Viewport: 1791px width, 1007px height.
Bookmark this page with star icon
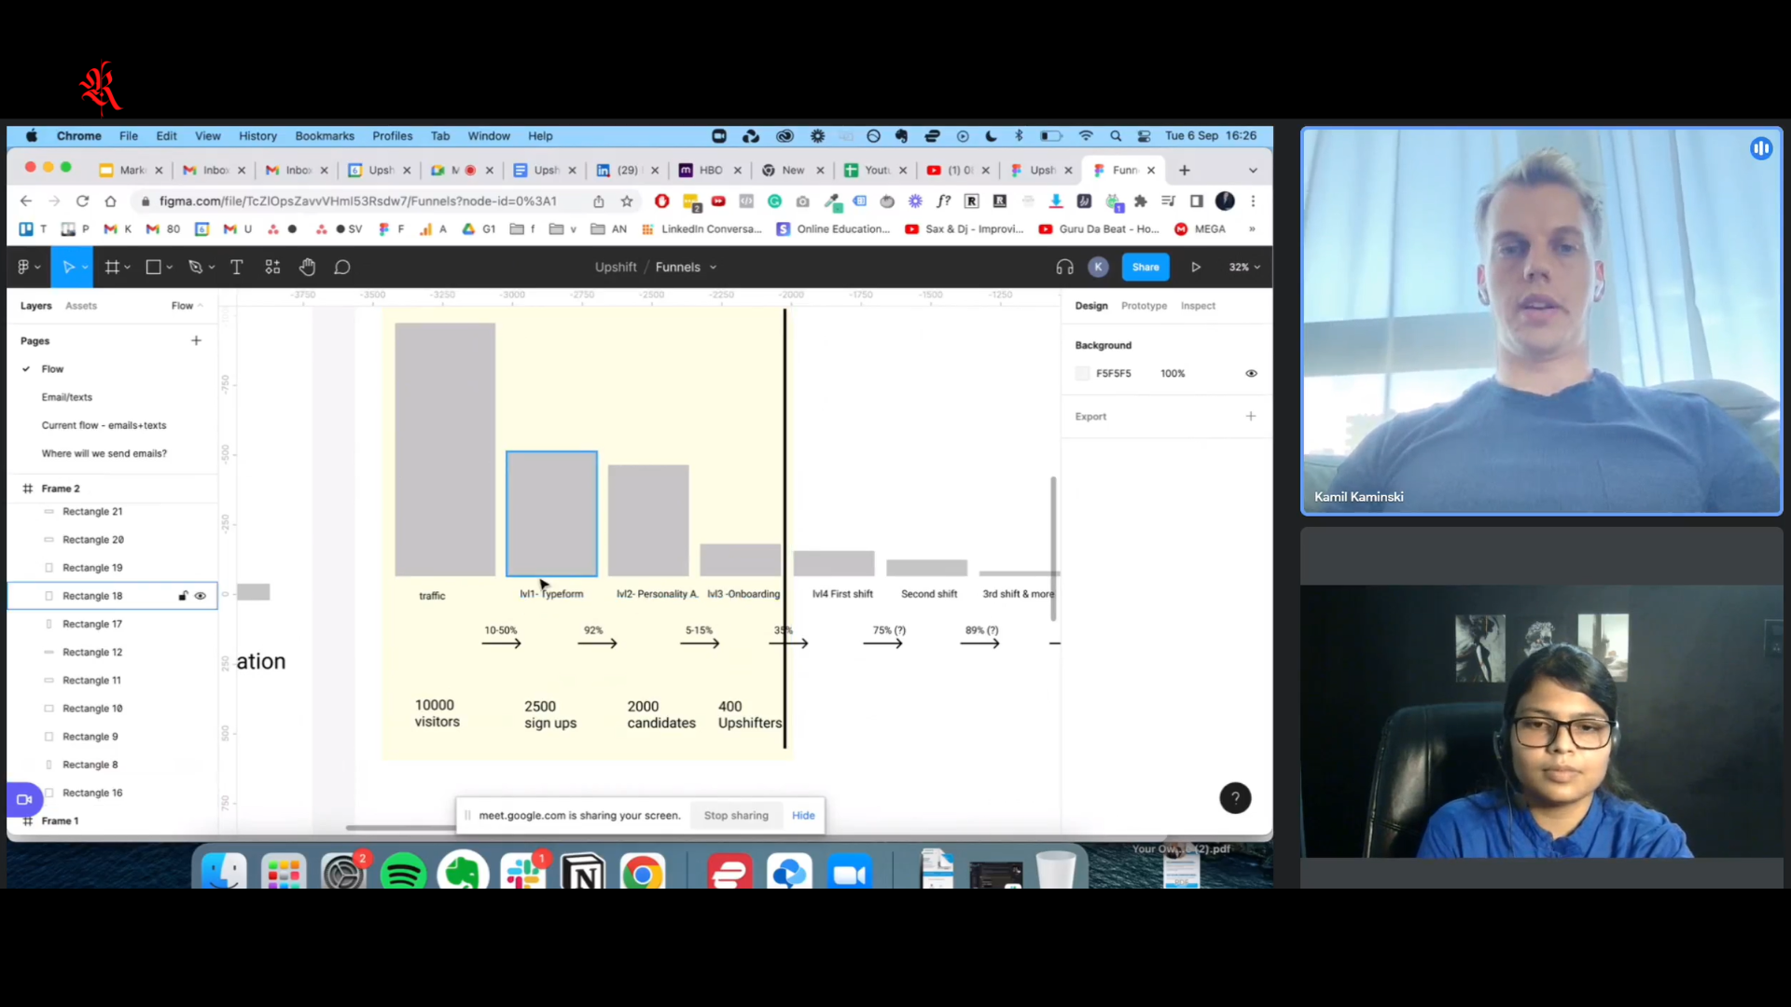(627, 201)
